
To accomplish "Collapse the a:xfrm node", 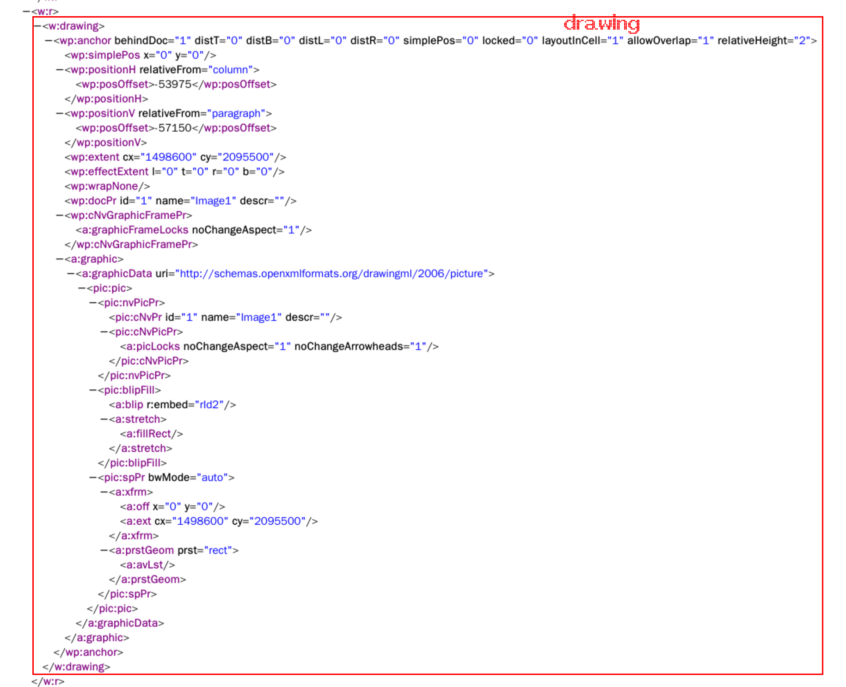I will click(x=104, y=492).
